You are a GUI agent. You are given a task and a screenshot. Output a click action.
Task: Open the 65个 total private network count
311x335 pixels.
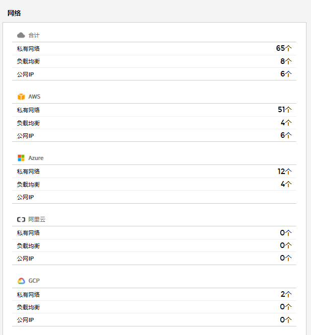(x=284, y=48)
